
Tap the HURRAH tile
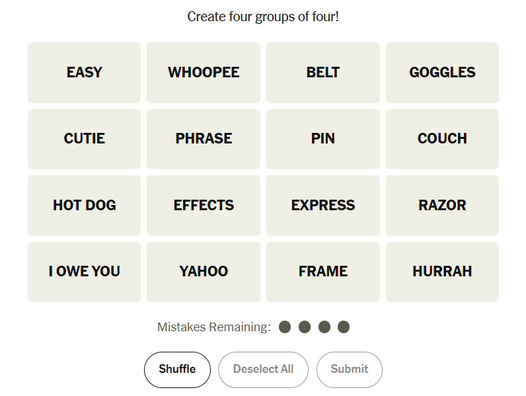[442, 272]
